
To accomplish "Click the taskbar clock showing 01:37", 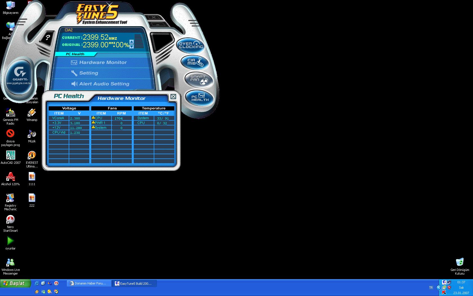I will pos(461,282).
